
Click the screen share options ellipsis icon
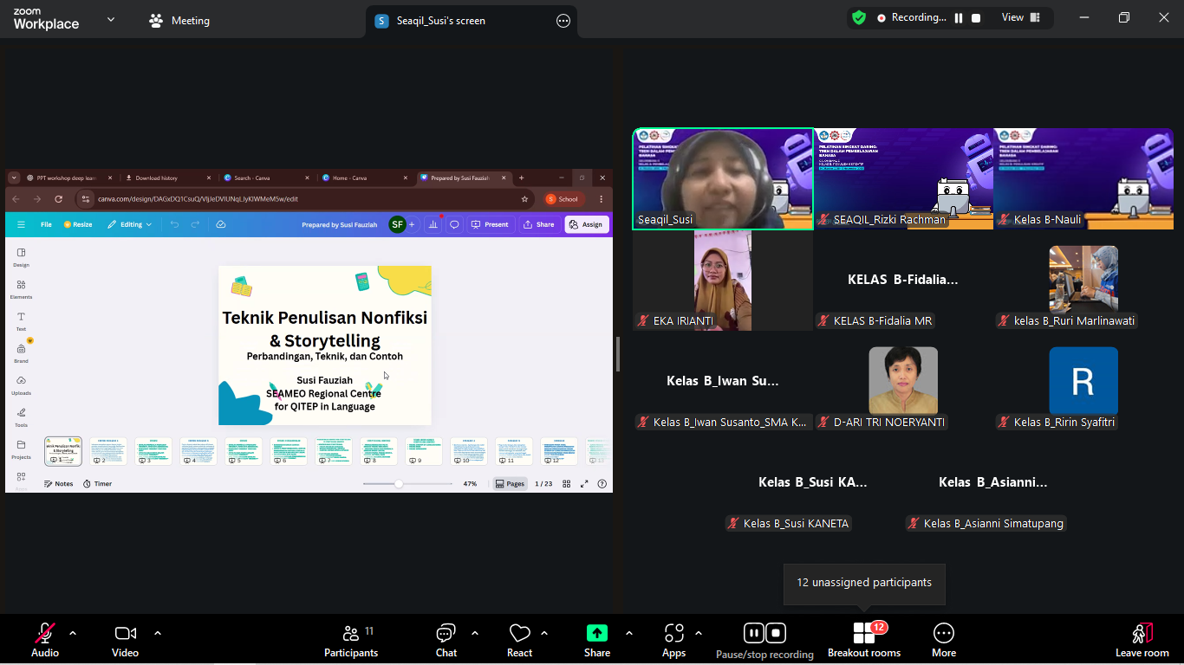coord(563,21)
